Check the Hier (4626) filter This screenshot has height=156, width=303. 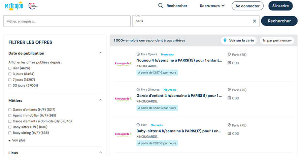(x=10, y=68)
